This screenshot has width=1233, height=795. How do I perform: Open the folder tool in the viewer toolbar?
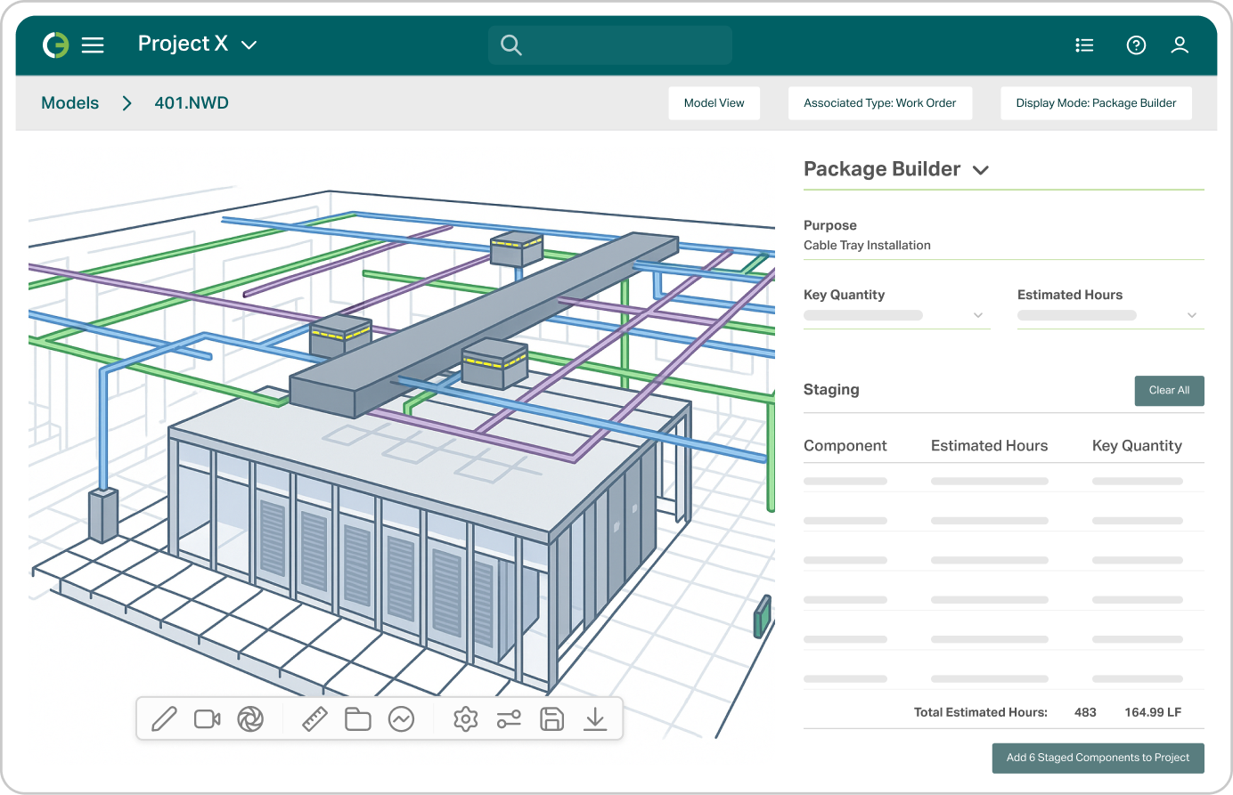coord(358,718)
